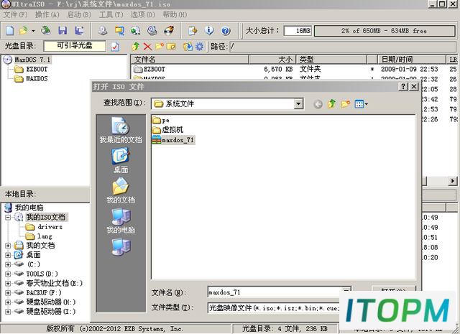Click the Open CD/DVD icon
Screen dimensions: 460x334
45,30
